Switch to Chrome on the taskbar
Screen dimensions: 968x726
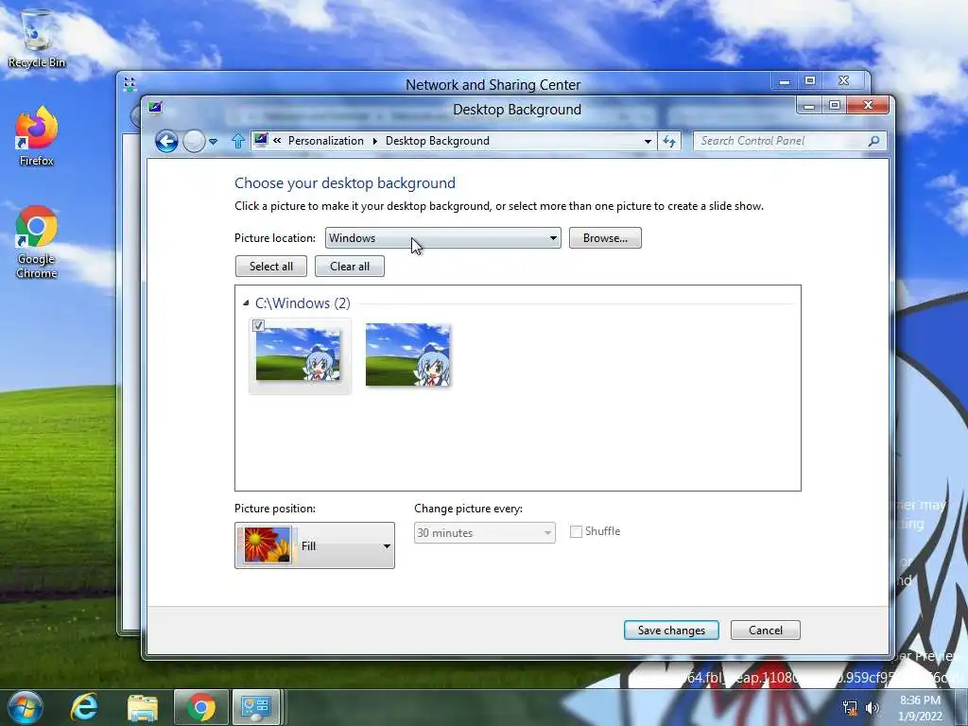coord(200,707)
